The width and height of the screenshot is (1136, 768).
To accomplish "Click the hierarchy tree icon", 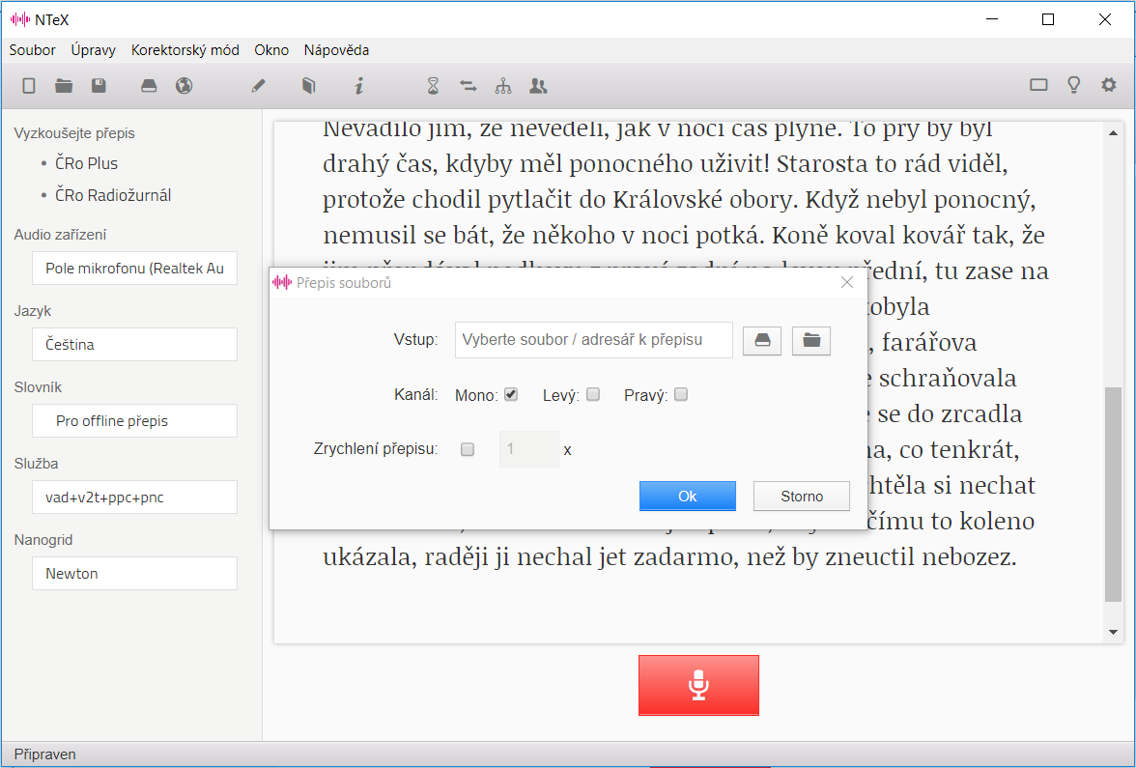I will [502, 86].
